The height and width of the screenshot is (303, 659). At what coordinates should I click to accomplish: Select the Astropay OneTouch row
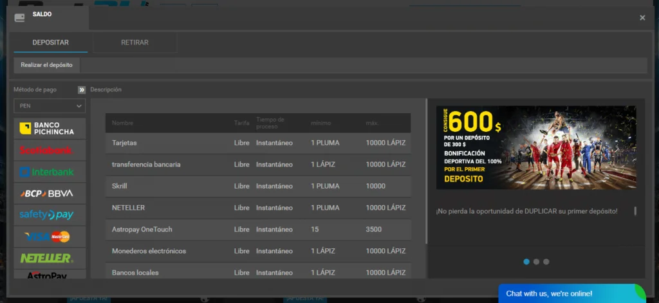(258, 230)
